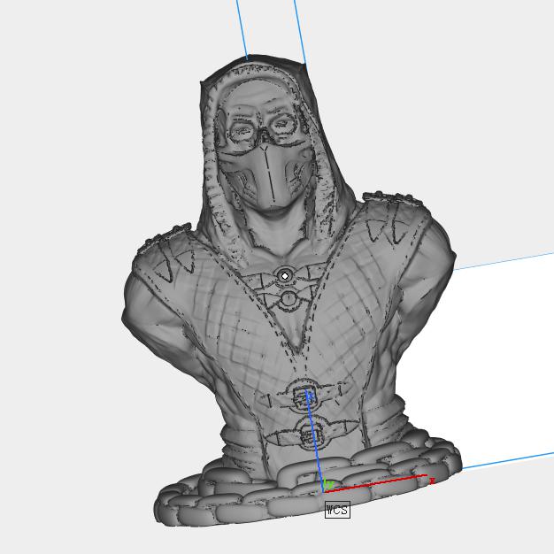The image size is (554, 554).
Task: Select the red X axis line
Action: [376, 483]
